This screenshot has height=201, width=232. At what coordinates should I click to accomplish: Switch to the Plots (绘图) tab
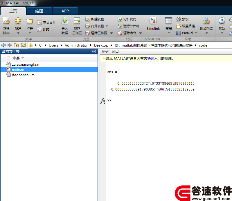point(39,11)
